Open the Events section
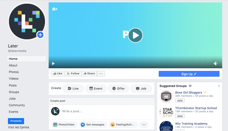 [13, 112]
